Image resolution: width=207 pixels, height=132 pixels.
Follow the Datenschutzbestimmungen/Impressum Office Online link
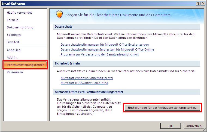tap(107, 49)
